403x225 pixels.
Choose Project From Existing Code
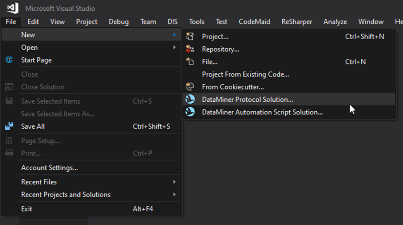tap(289, 74)
